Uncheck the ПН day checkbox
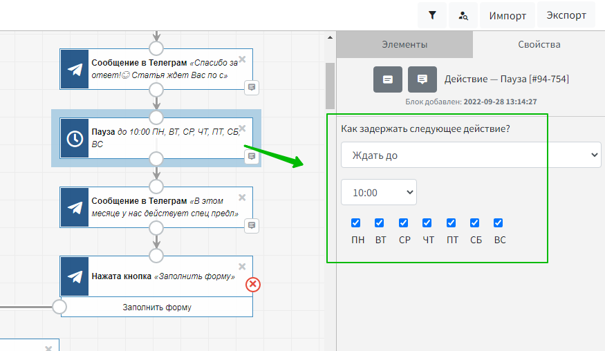 click(x=356, y=223)
